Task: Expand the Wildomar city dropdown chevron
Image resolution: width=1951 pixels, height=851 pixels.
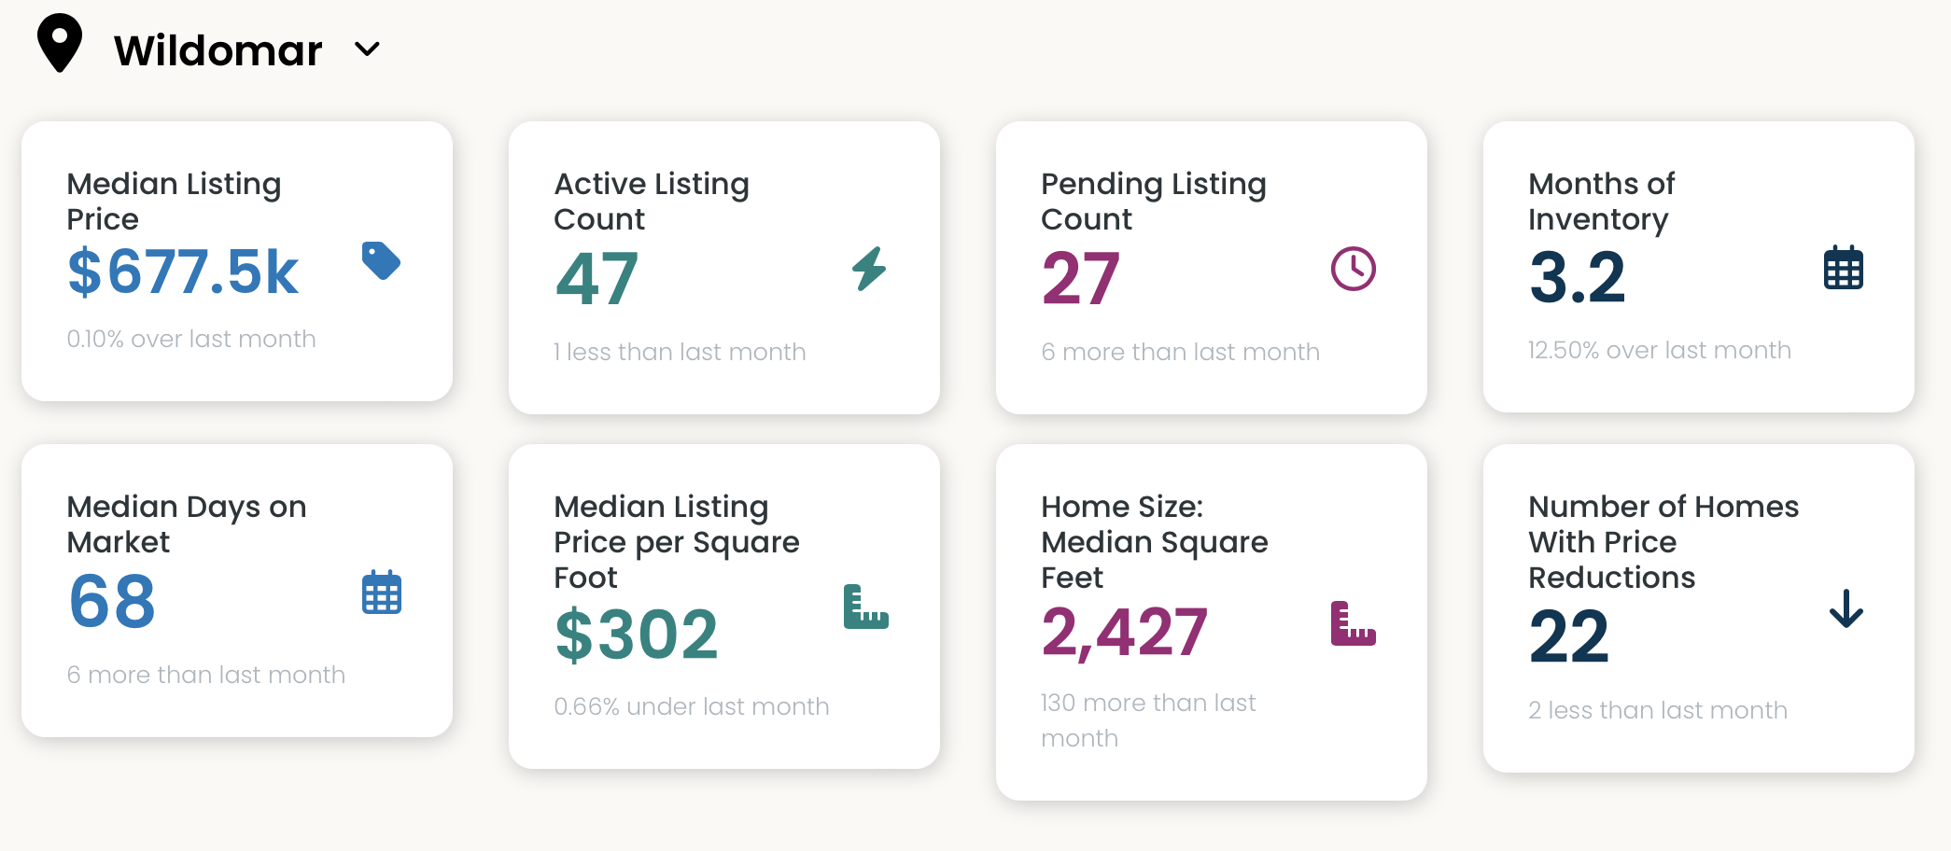Action: pos(368,49)
